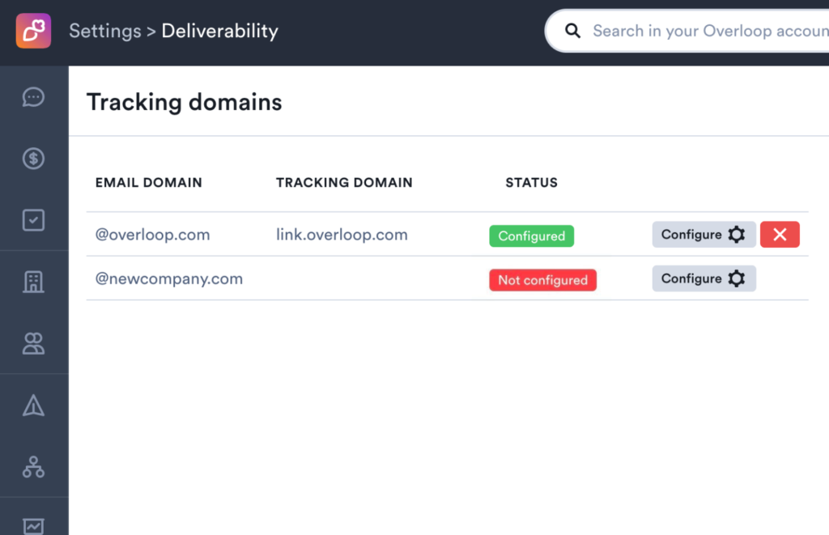Delete the @overloop.com tracking domain
Screen dimensions: 829x535
(780, 234)
